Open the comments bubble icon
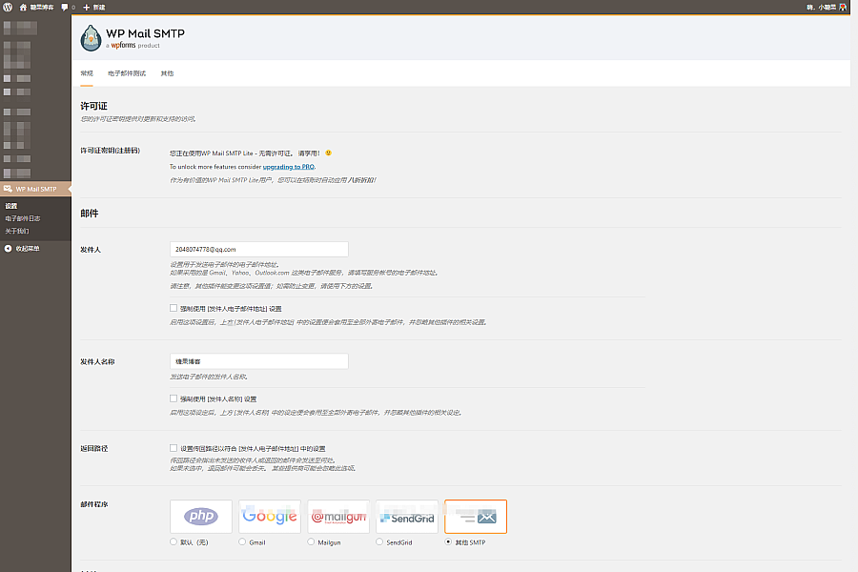The width and height of the screenshot is (858, 572). click(x=65, y=7)
